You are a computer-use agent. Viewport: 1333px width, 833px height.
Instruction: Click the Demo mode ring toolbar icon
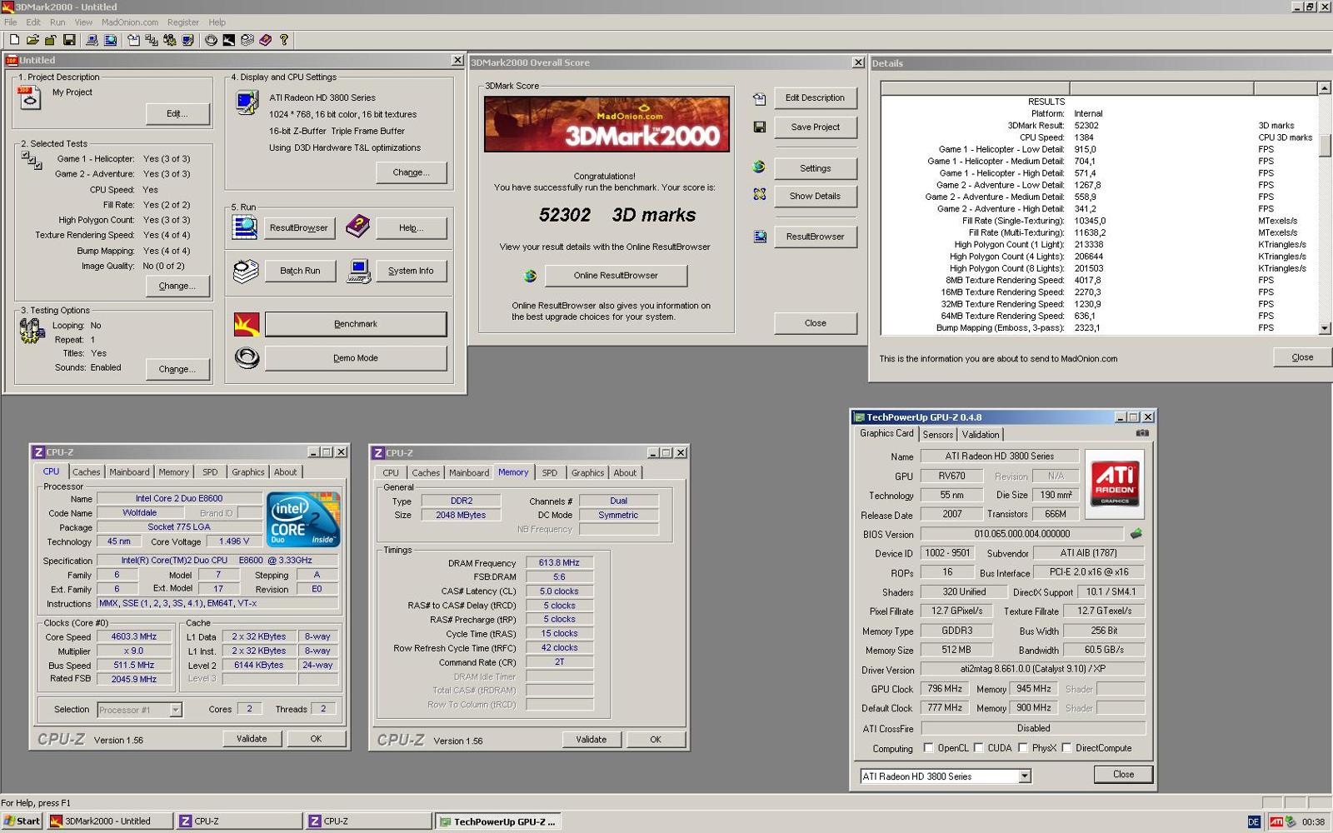[211, 39]
